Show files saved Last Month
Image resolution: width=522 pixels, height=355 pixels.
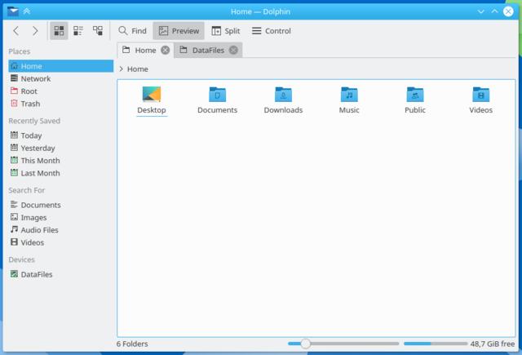tap(61, 173)
